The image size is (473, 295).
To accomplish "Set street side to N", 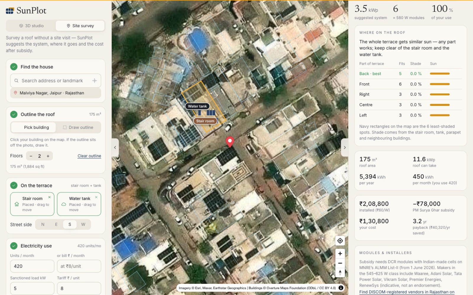I will (x=43, y=224).
